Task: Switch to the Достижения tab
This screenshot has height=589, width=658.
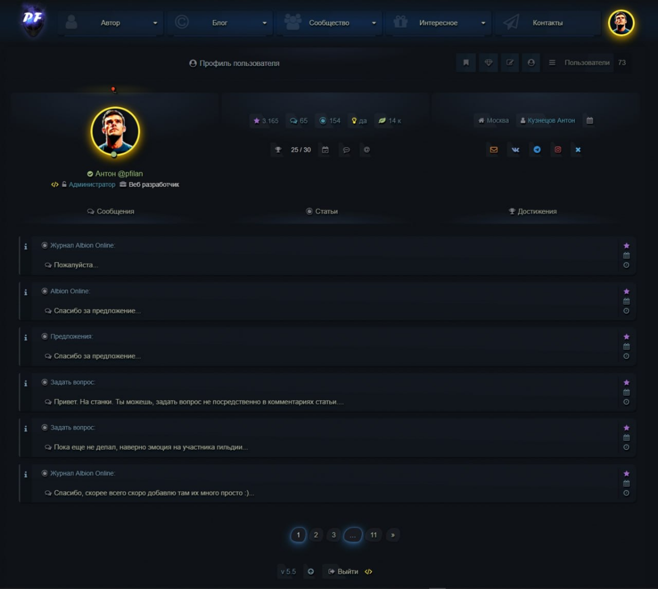Action: (x=533, y=211)
